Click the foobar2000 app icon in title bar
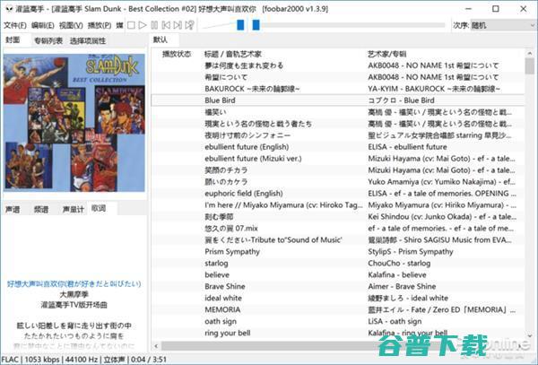This screenshot has width=538, height=365. (x=9, y=9)
